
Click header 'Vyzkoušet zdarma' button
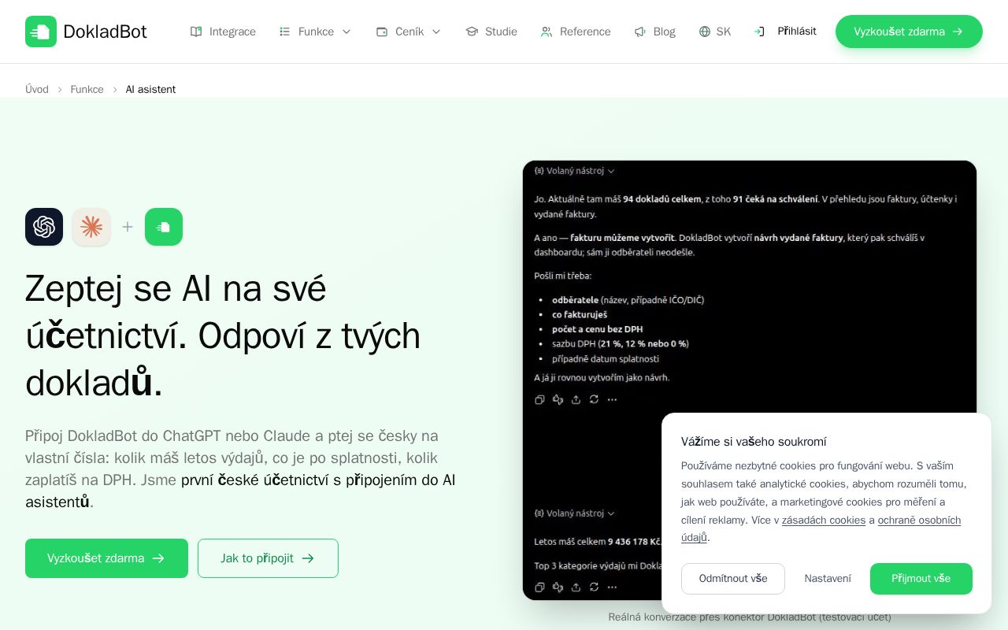tap(909, 31)
